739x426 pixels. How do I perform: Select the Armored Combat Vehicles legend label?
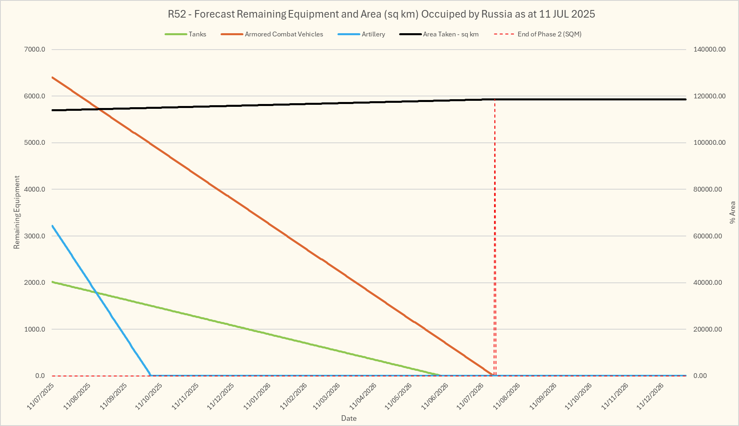pos(284,34)
